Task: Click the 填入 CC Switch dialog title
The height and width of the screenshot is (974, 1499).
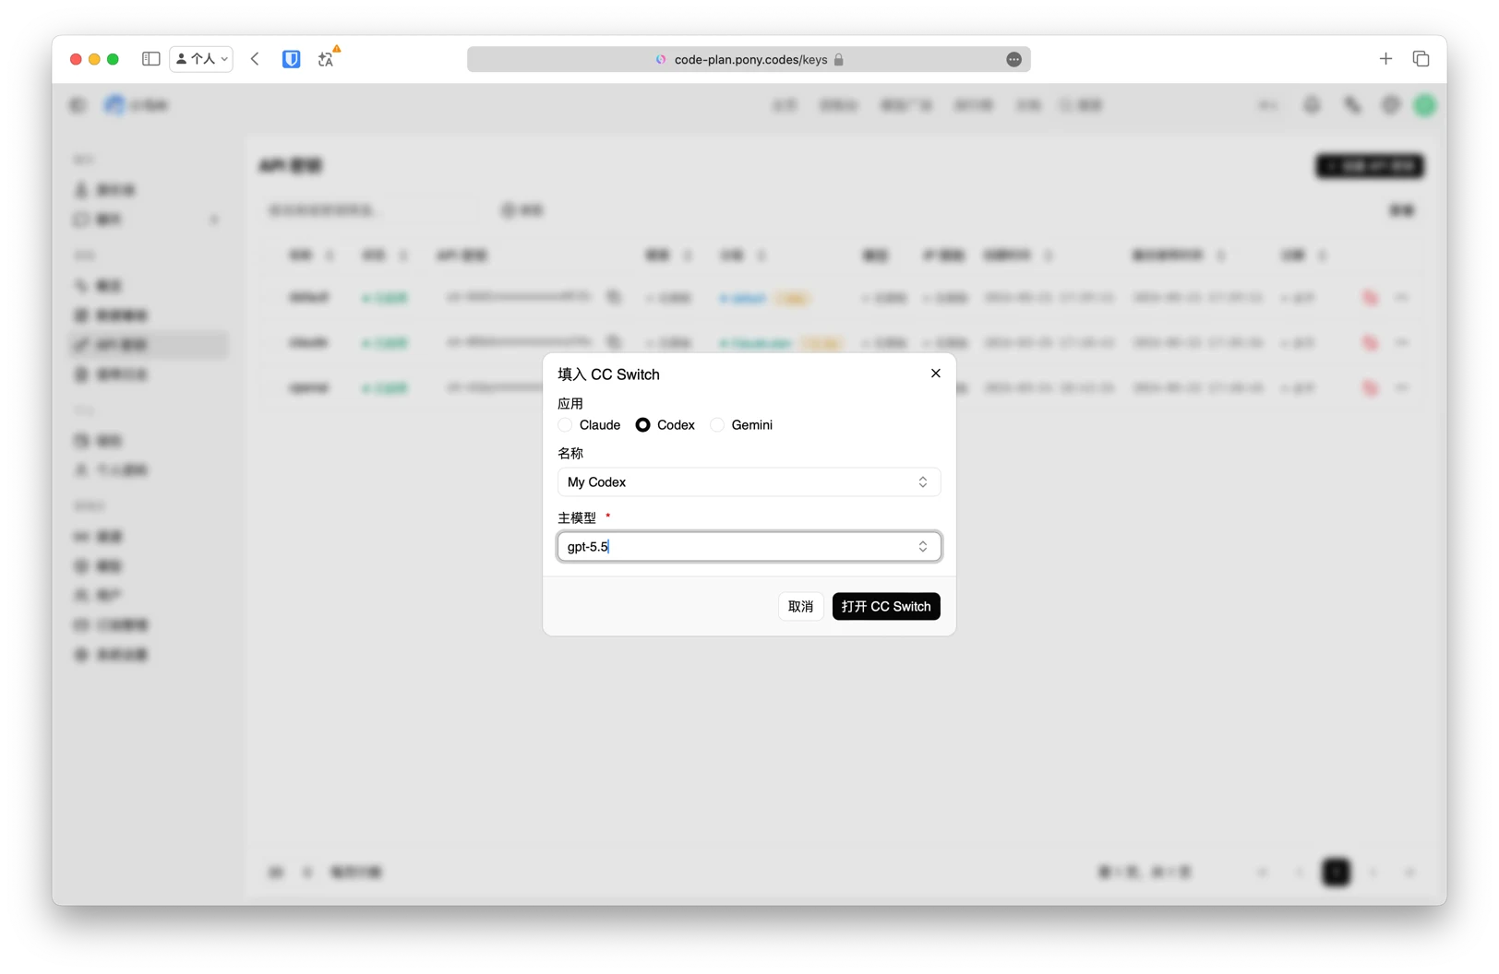Action: click(608, 374)
